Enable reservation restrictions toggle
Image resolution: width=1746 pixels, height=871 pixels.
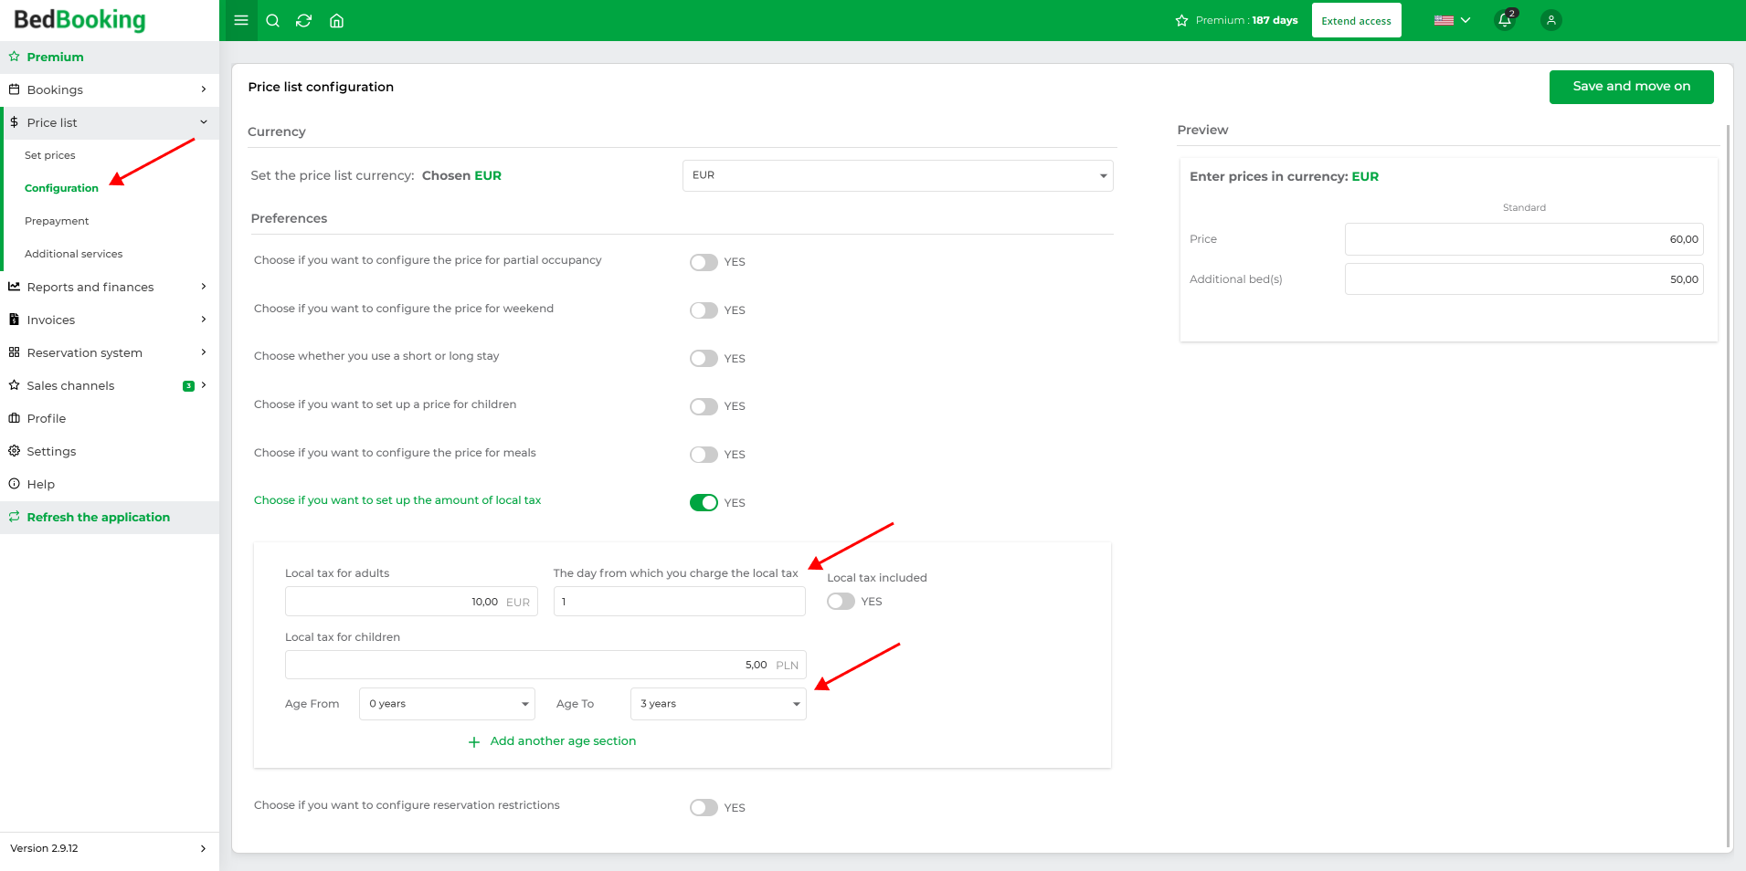coord(704,808)
